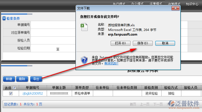
Task: Click the 检验日期 start date field
Action: coord(43,48)
